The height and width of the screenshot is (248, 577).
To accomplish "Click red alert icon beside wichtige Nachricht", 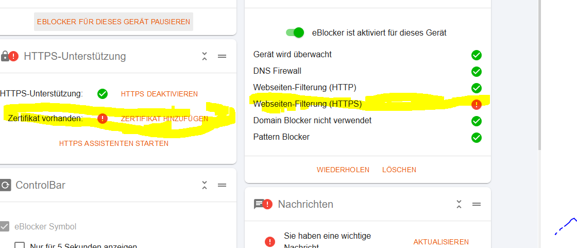I will tap(270, 242).
